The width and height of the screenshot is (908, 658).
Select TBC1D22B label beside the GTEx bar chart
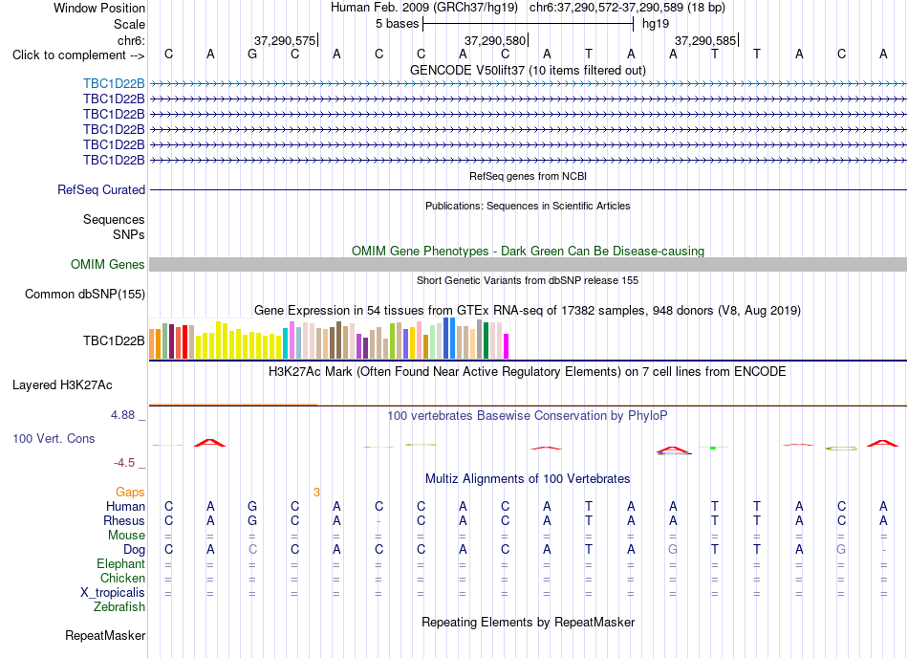(x=114, y=341)
